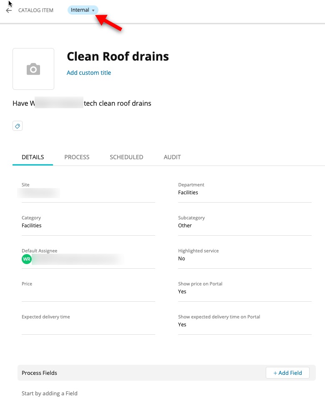Screen dimensions: 325x402
Task: Switch to the PROCESS tab
Action: point(77,157)
